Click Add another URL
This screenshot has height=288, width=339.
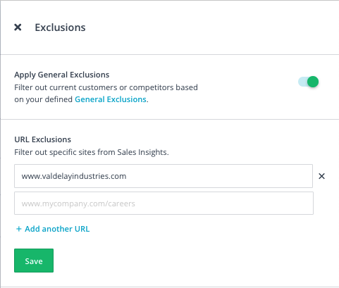tap(53, 229)
